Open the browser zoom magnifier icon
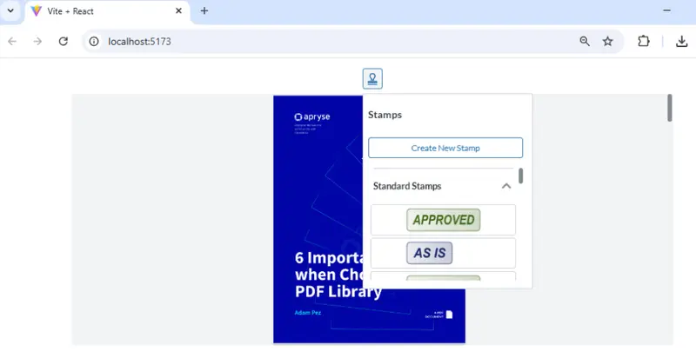696x352 pixels. [585, 41]
